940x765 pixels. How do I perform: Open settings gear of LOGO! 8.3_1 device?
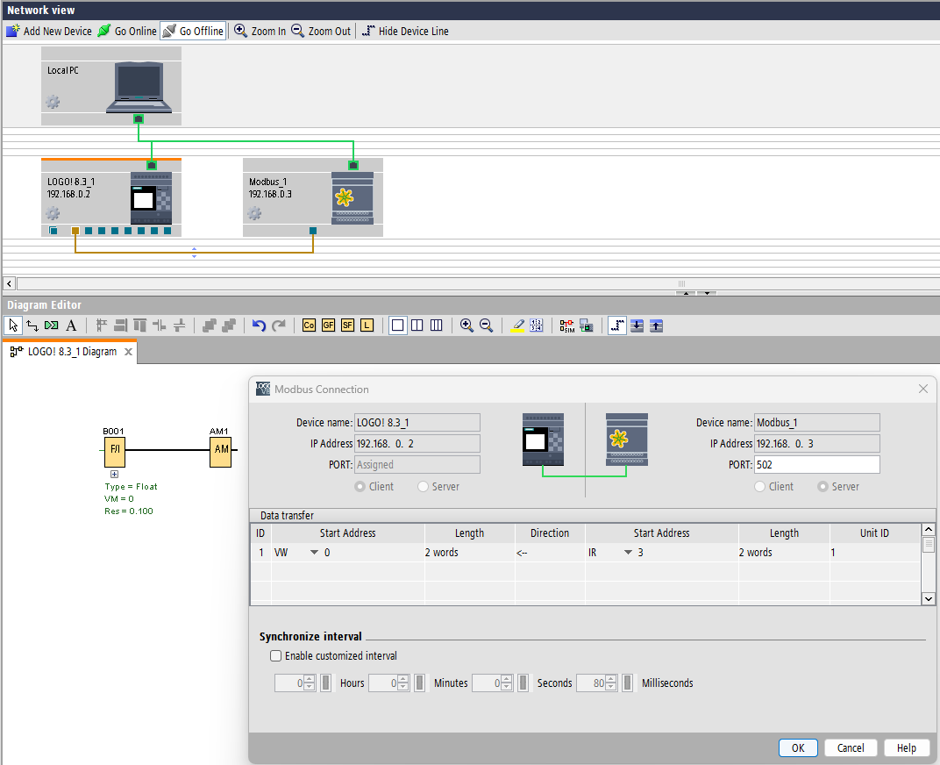53,213
